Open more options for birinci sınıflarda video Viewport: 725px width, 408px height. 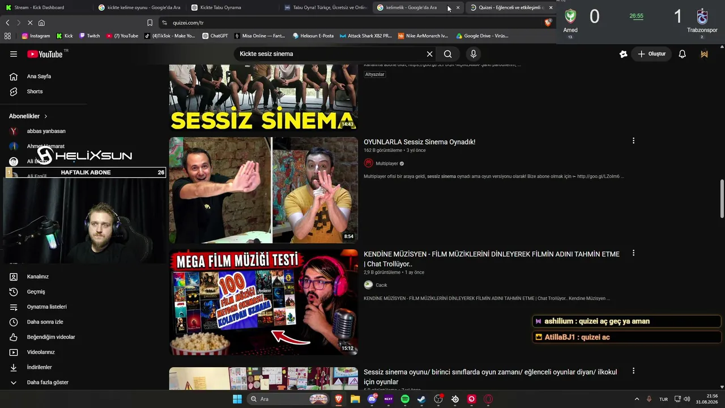click(633, 371)
